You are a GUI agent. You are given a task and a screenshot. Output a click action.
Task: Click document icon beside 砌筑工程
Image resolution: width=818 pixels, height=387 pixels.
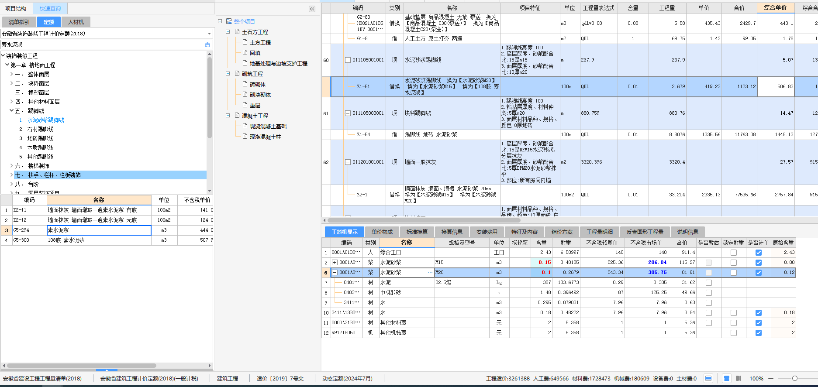[x=237, y=74]
